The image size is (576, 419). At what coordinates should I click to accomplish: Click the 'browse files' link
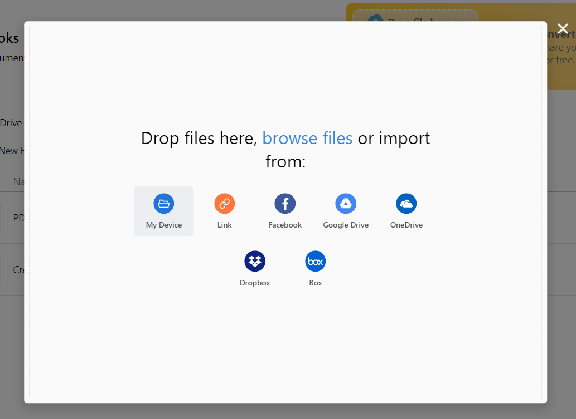pos(307,138)
